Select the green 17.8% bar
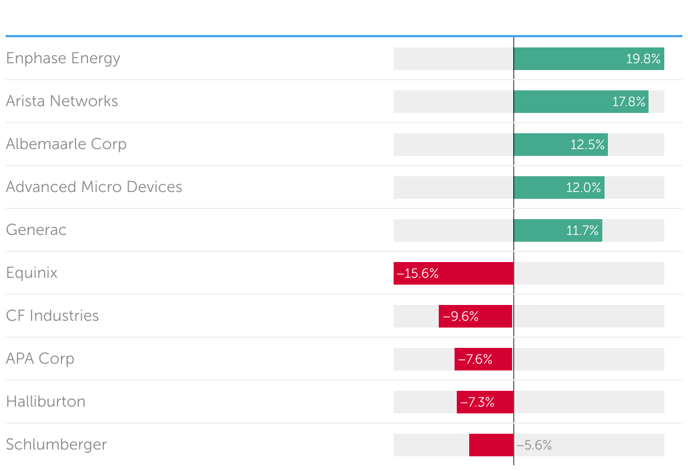 pyautogui.click(x=581, y=102)
